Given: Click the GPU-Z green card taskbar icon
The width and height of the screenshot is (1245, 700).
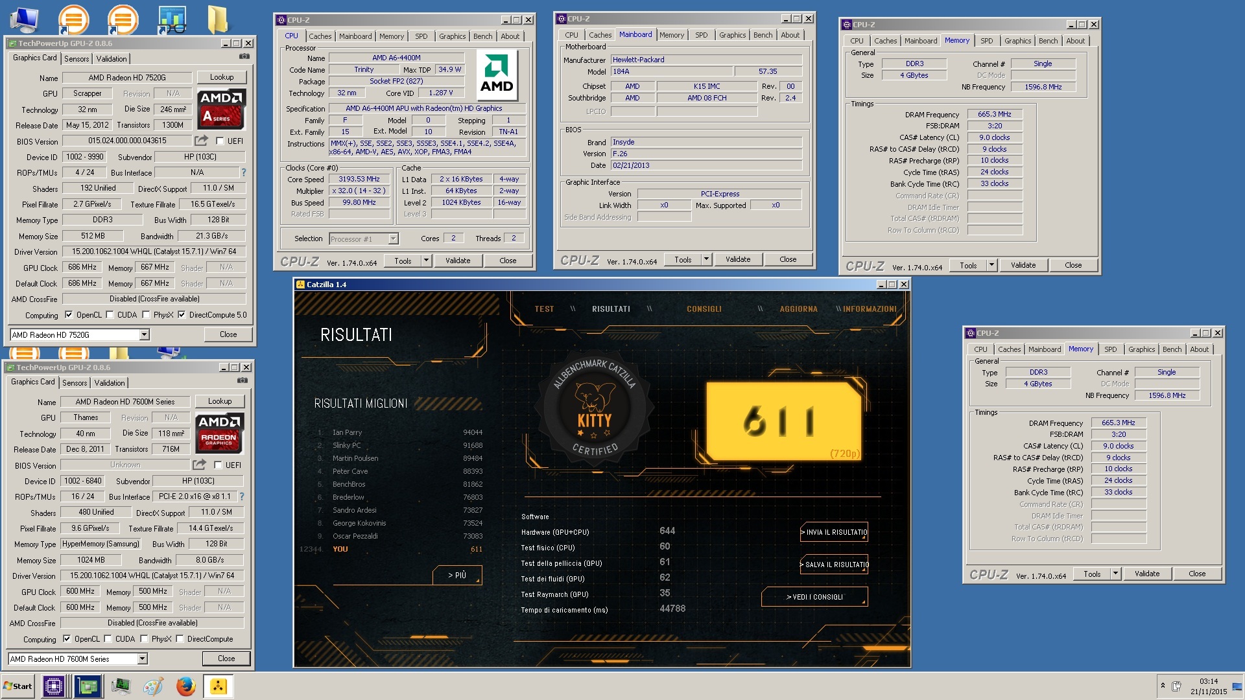Looking at the screenshot, I should tap(88, 686).
